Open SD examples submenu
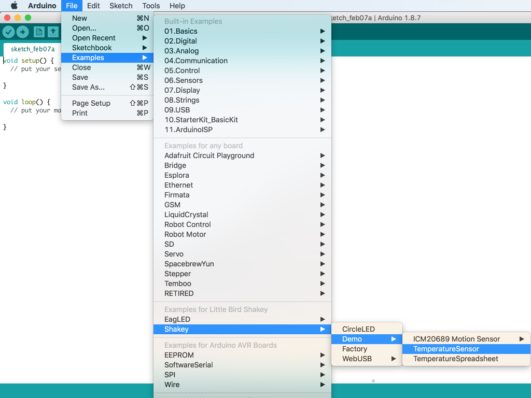This screenshot has width=531, height=398. click(243, 244)
